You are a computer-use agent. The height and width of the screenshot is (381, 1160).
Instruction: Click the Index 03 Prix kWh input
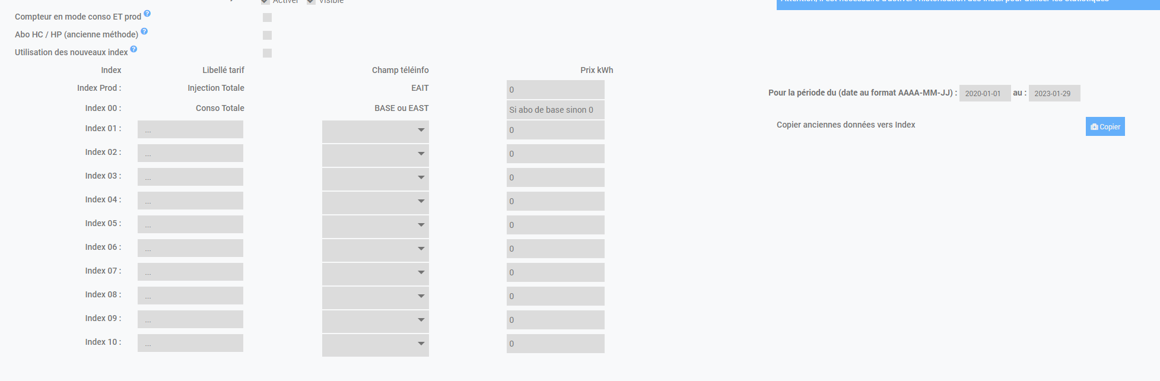(x=555, y=177)
